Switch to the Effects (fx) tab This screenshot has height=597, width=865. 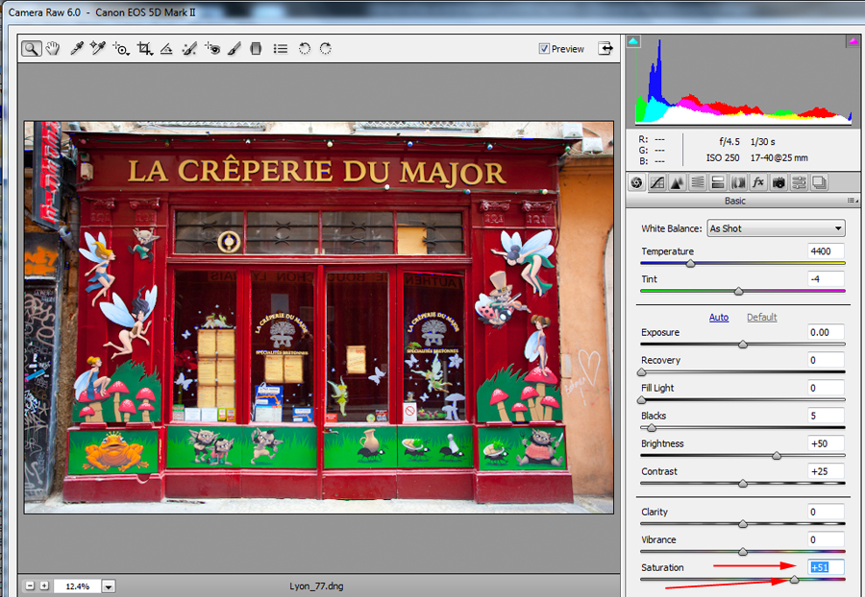pyautogui.click(x=758, y=182)
